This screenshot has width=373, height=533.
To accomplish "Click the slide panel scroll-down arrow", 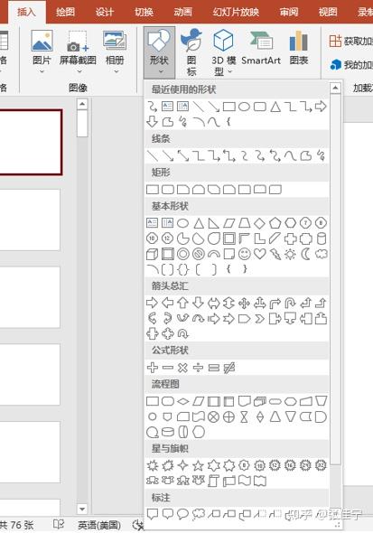I will [x=82, y=509].
